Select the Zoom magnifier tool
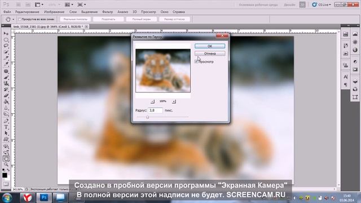 pos(6,164)
